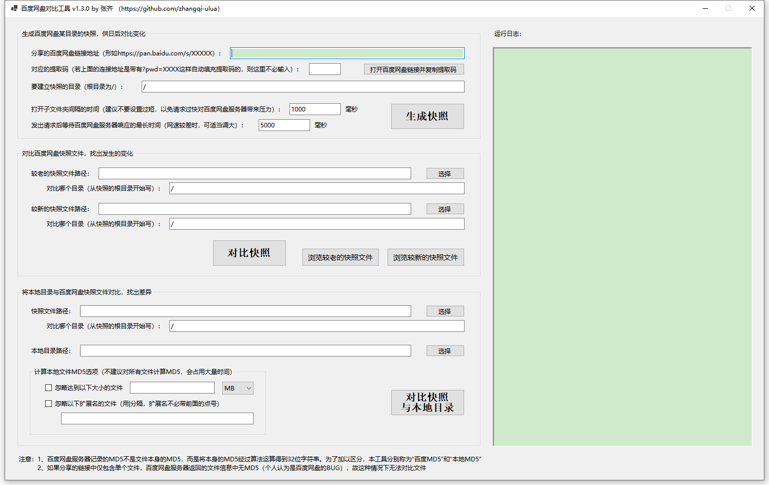This screenshot has width=769, height=485.
Task: Click 选择 button next to 本地目录路径
Action: pyautogui.click(x=445, y=351)
